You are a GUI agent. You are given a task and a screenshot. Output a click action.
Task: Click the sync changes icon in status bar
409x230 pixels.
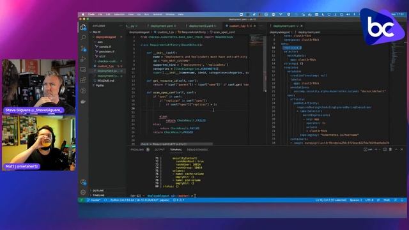point(105,200)
